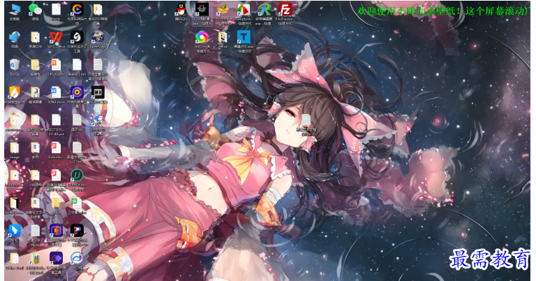Select the green R editor shortcut

(265, 10)
